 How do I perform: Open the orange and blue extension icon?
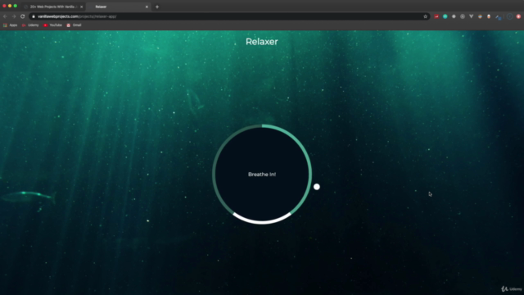tap(480, 16)
